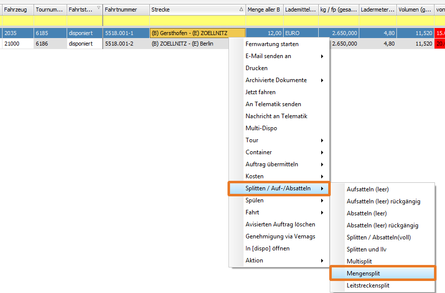
Task: Expand the Kosten submenu arrow
Action: pyautogui.click(x=322, y=176)
